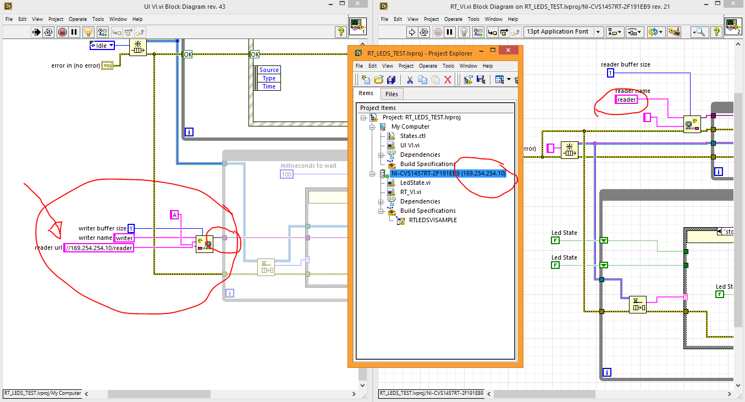The width and height of the screenshot is (745, 402).
Task: Click milliseconds to wait 100 constant
Action: pyautogui.click(x=287, y=174)
